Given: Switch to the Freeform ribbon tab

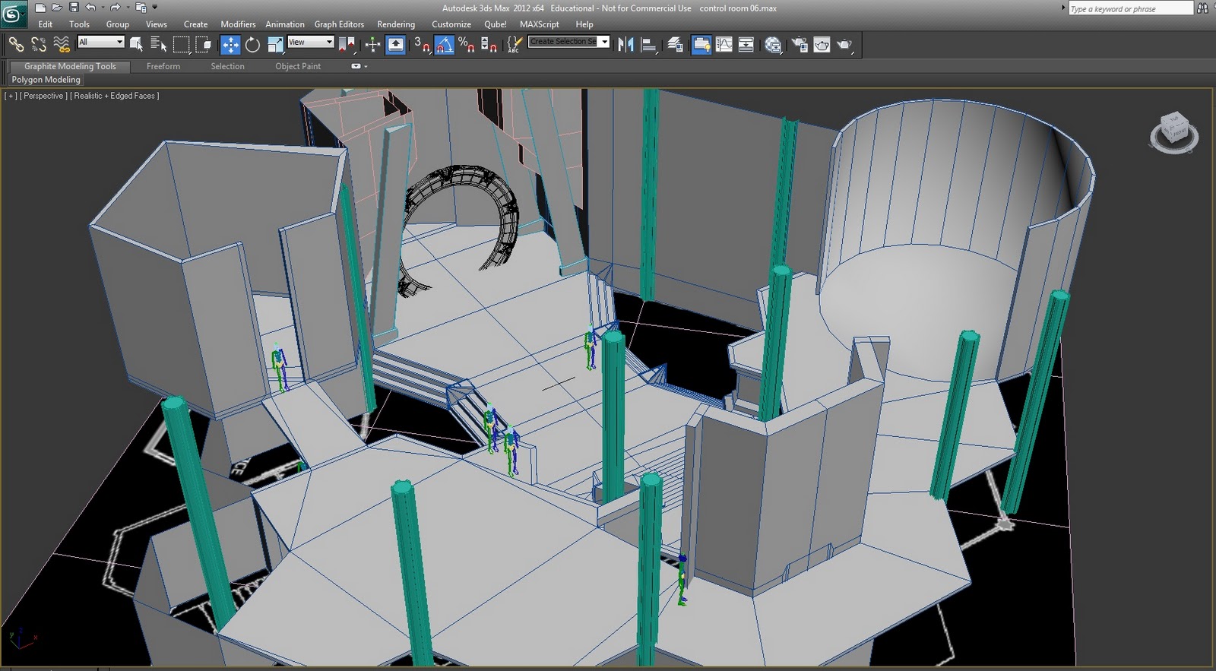Looking at the screenshot, I should coord(163,66).
